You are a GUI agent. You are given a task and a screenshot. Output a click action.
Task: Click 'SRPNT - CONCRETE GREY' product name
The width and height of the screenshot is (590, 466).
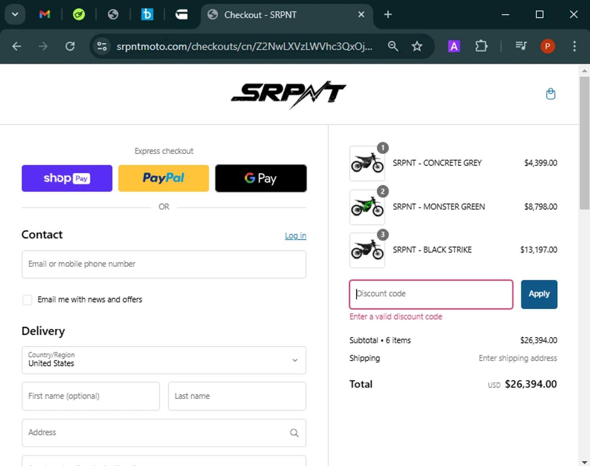[437, 163]
